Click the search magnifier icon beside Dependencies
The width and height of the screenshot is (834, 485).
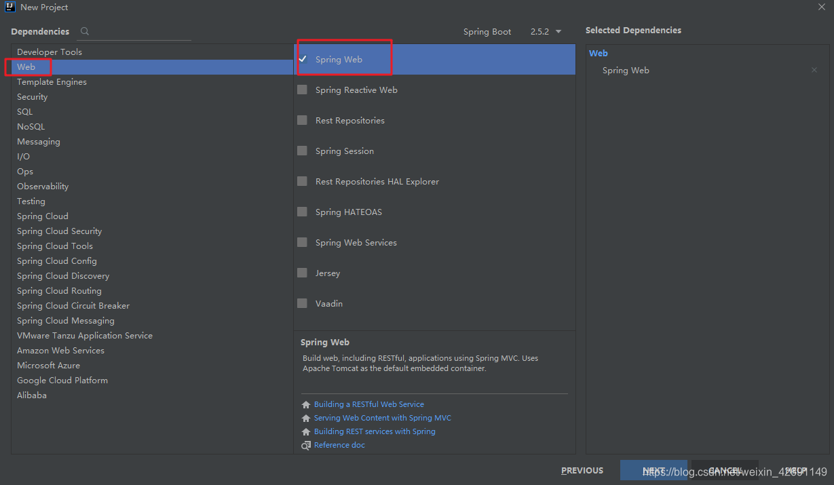click(85, 31)
